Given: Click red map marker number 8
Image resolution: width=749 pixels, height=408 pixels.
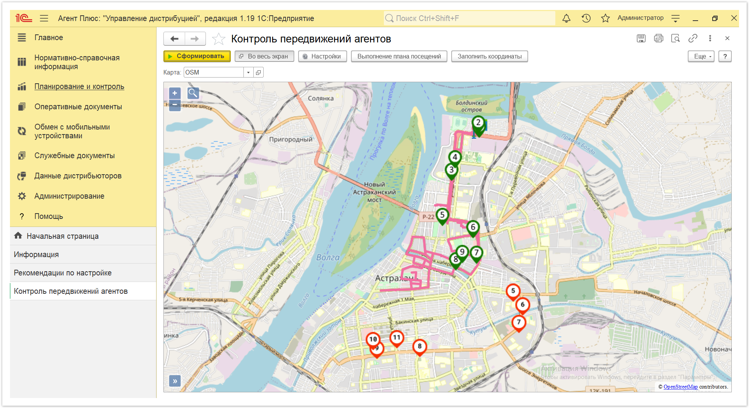Looking at the screenshot, I should tap(419, 347).
